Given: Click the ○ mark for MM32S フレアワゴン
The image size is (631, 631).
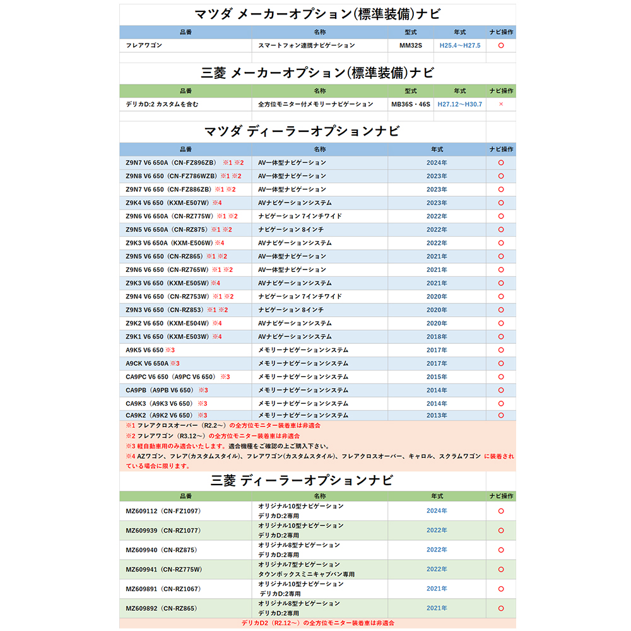Looking at the screenshot, I should pyautogui.click(x=501, y=45).
